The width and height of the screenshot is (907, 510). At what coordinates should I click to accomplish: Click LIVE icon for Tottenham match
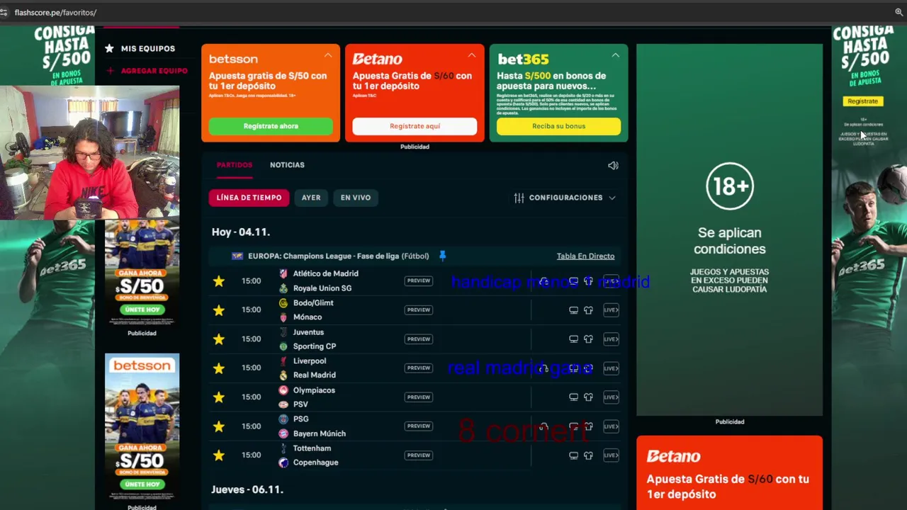[x=611, y=455]
